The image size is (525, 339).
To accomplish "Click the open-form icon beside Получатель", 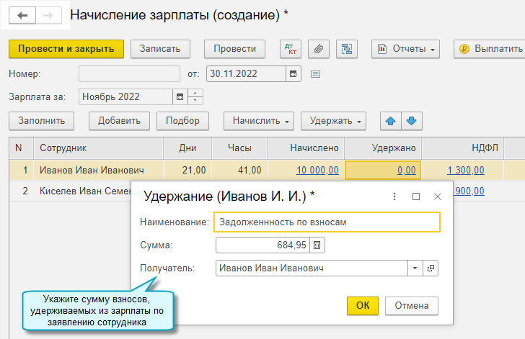I will 431,268.
